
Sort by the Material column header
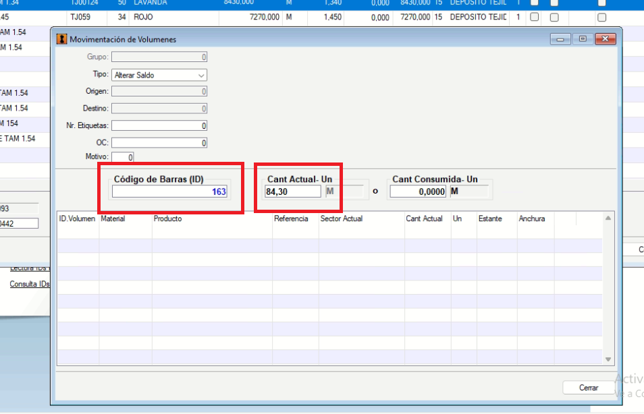click(126, 218)
